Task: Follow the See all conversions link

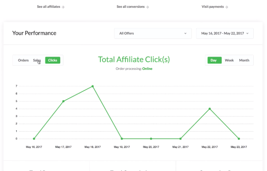Action: point(131,7)
